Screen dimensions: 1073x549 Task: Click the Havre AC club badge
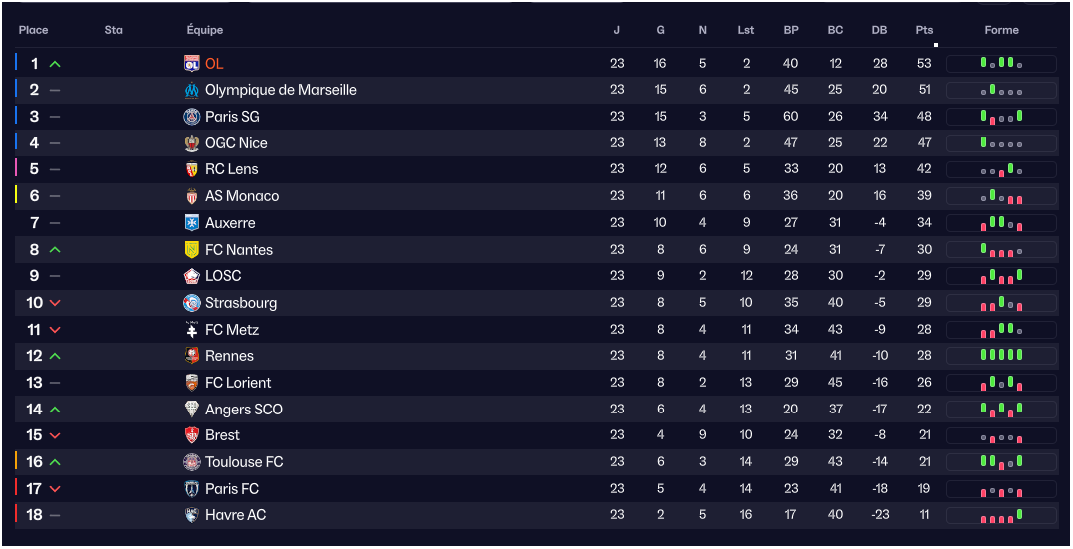pos(192,515)
